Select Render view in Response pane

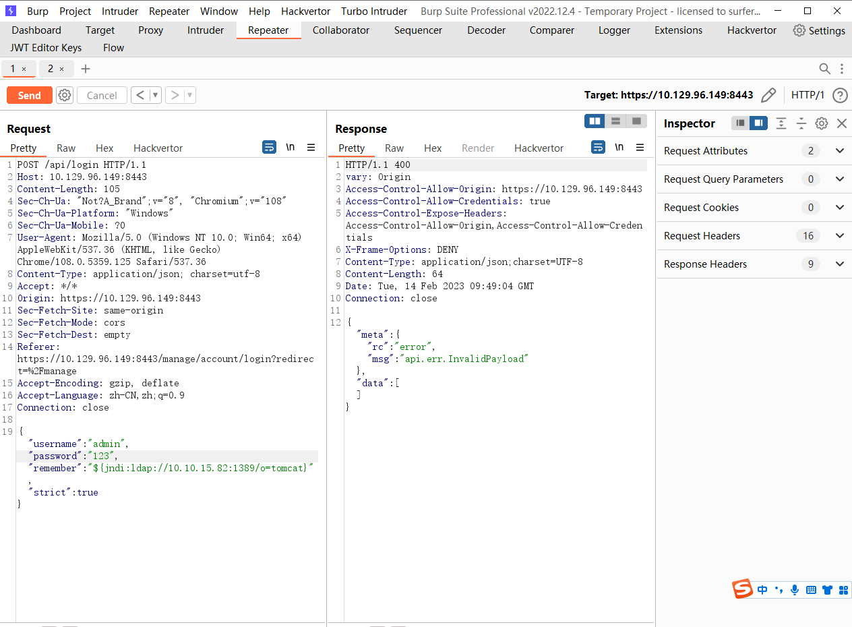[x=478, y=148]
